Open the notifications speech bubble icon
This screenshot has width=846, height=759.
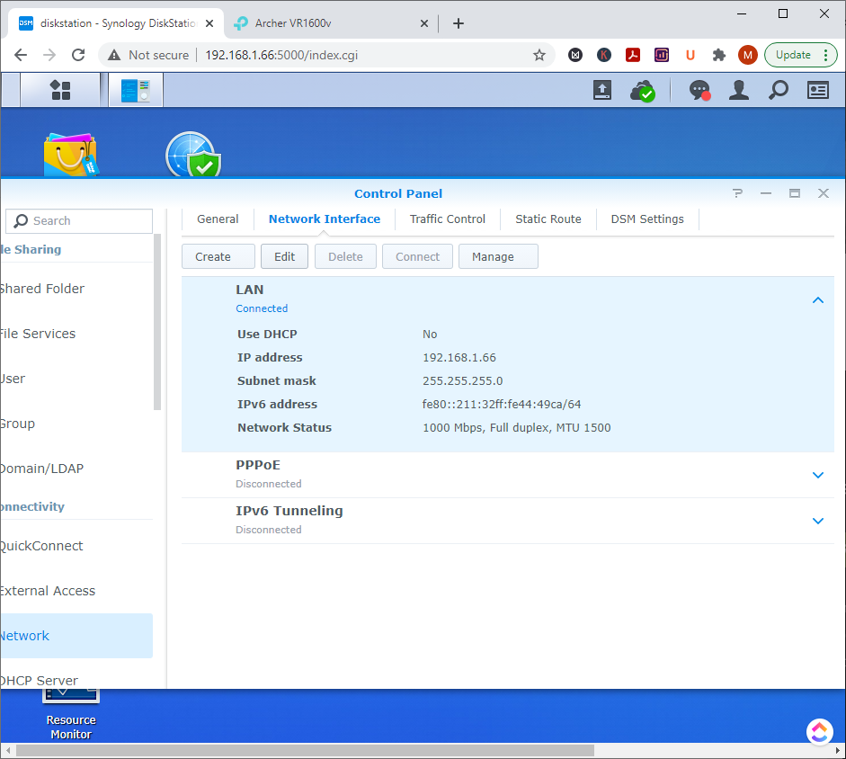click(699, 90)
